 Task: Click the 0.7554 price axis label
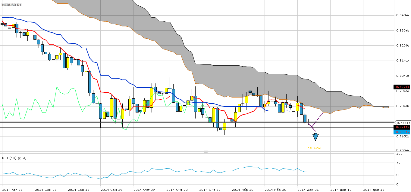click(403, 150)
